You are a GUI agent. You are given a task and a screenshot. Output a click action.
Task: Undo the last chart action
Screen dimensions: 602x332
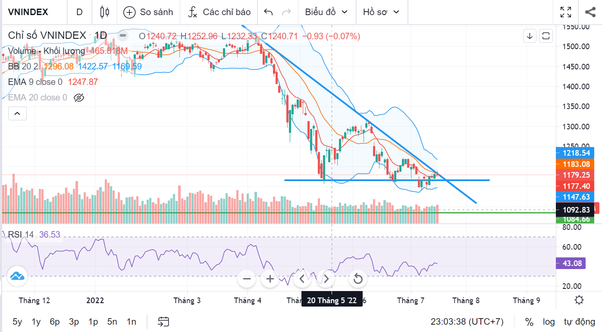tap(268, 12)
